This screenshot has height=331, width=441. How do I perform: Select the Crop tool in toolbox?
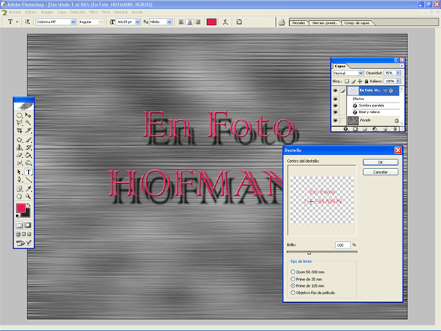click(19, 130)
